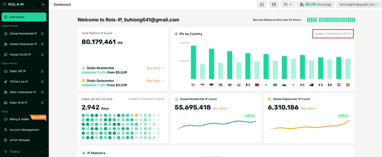Screen dimensions: 382x157
Task: Click the Germany flag under chart
Action: point(212,85)
